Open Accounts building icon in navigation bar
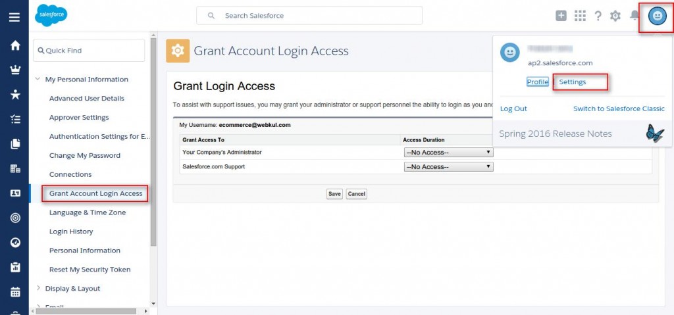Screen dimensions: 674x315 (15, 168)
